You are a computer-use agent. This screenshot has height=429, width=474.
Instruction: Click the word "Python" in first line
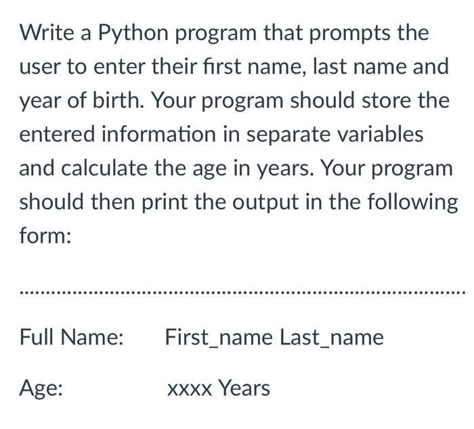click(133, 33)
